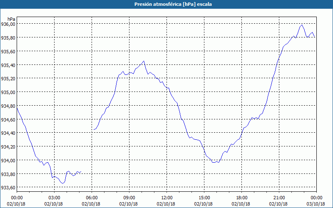Click the 12:00 time axis label
This screenshot has height=208, width=333.
tap(167, 198)
